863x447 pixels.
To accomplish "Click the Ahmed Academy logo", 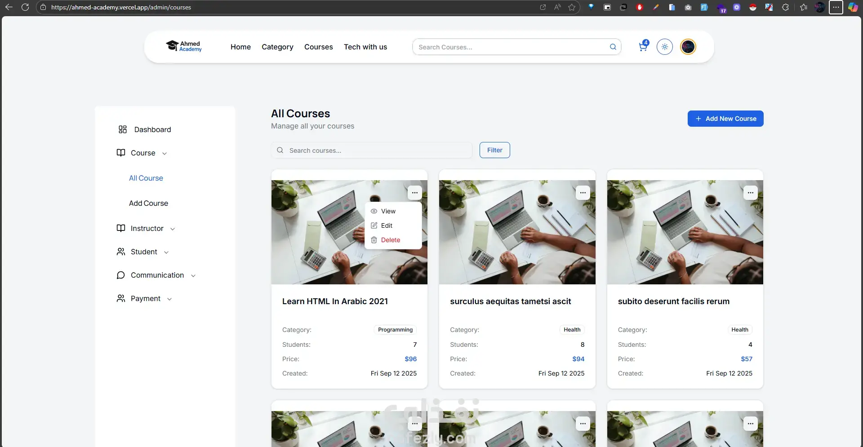I will tap(184, 46).
